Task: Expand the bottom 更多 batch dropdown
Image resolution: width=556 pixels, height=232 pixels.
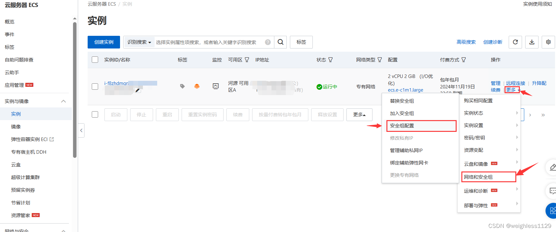Action: [x=359, y=115]
